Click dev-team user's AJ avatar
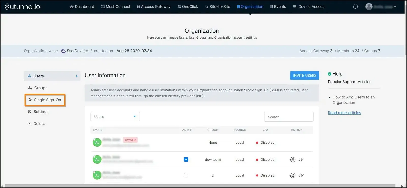This screenshot has width=407, height=188. click(x=97, y=160)
